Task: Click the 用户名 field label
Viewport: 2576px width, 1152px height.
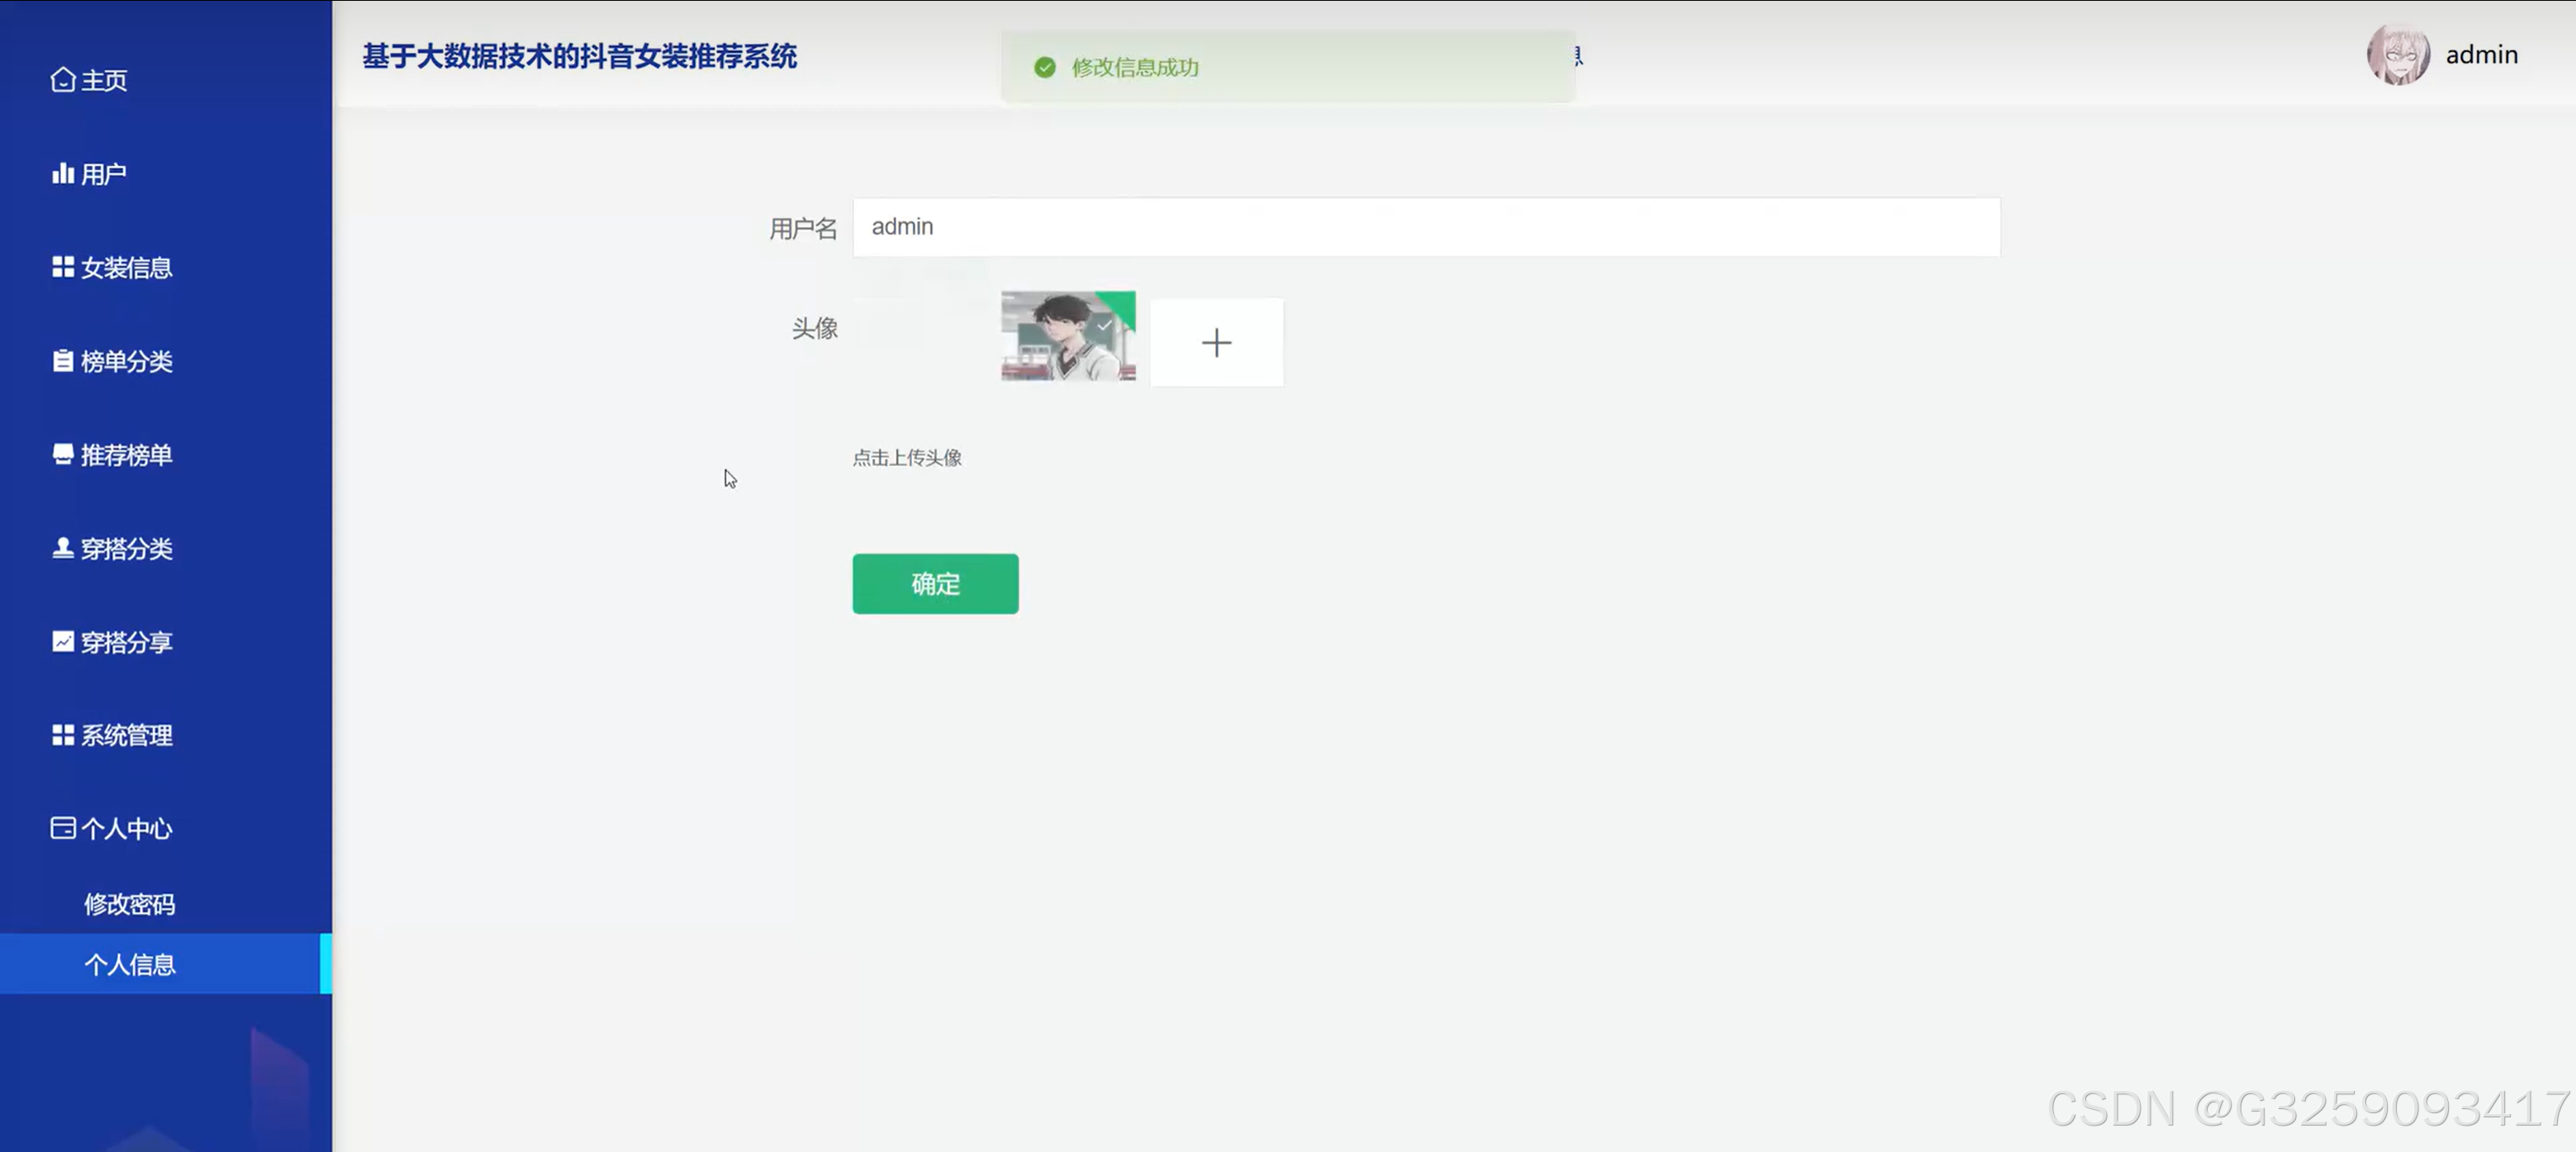Action: [803, 229]
